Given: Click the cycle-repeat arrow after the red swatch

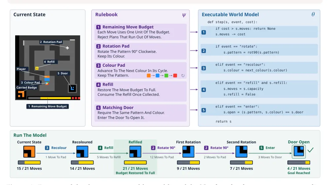Looking at the screenshot, I should coord(183,75).
